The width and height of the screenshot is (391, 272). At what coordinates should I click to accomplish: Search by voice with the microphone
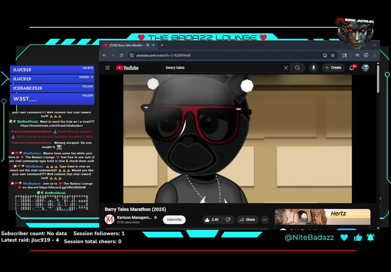click(313, 68)
